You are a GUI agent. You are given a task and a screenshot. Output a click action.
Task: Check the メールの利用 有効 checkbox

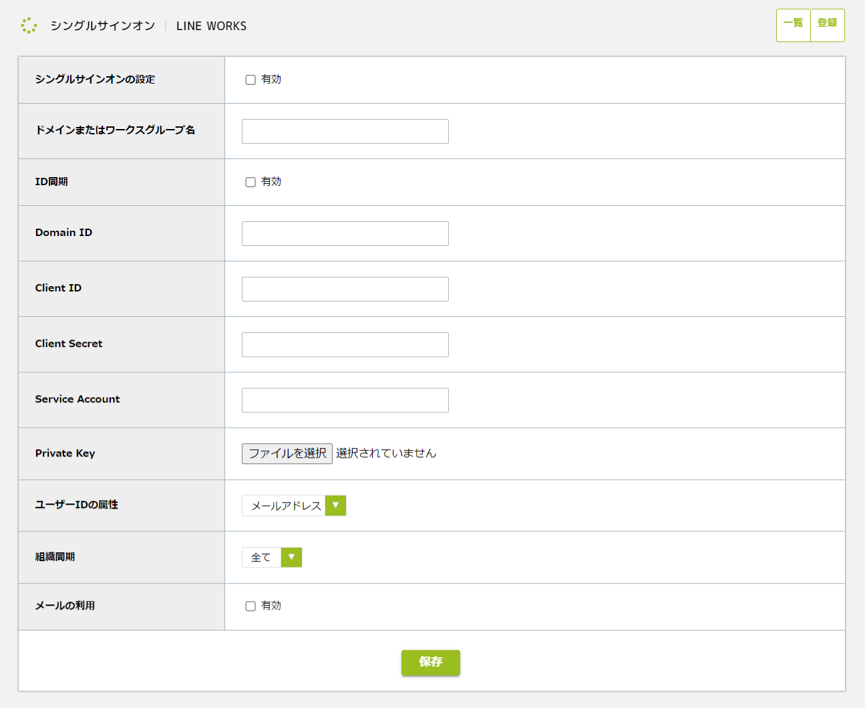pos(250,606)
